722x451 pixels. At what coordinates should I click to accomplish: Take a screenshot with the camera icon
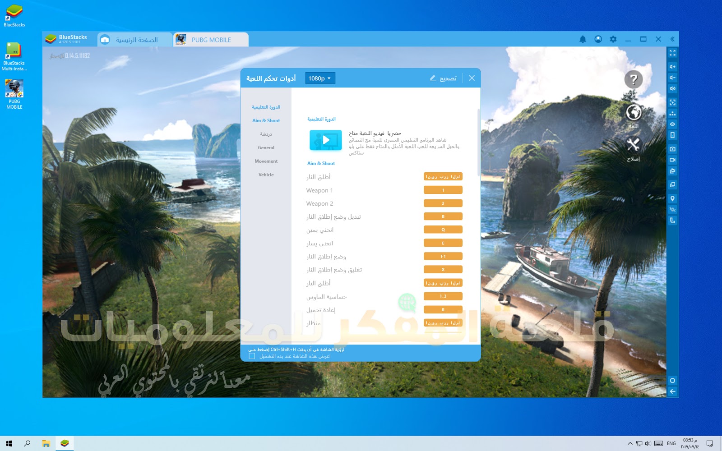(x=672, y=149)
